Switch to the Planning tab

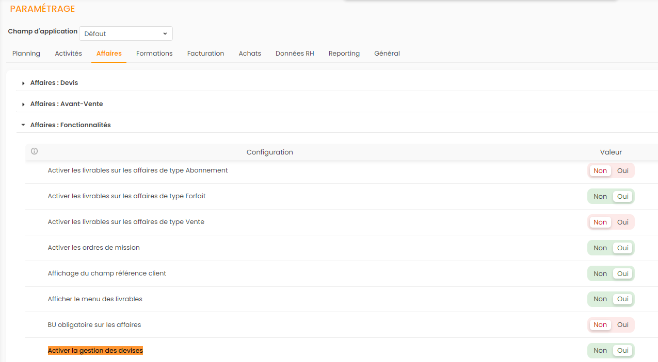26,53
